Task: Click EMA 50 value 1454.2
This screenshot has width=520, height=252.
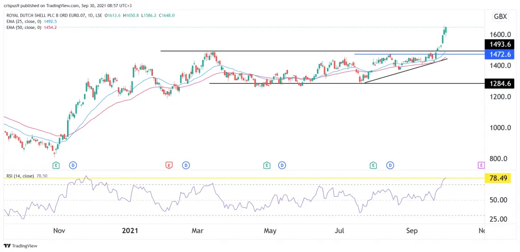Action: [50, 27]
